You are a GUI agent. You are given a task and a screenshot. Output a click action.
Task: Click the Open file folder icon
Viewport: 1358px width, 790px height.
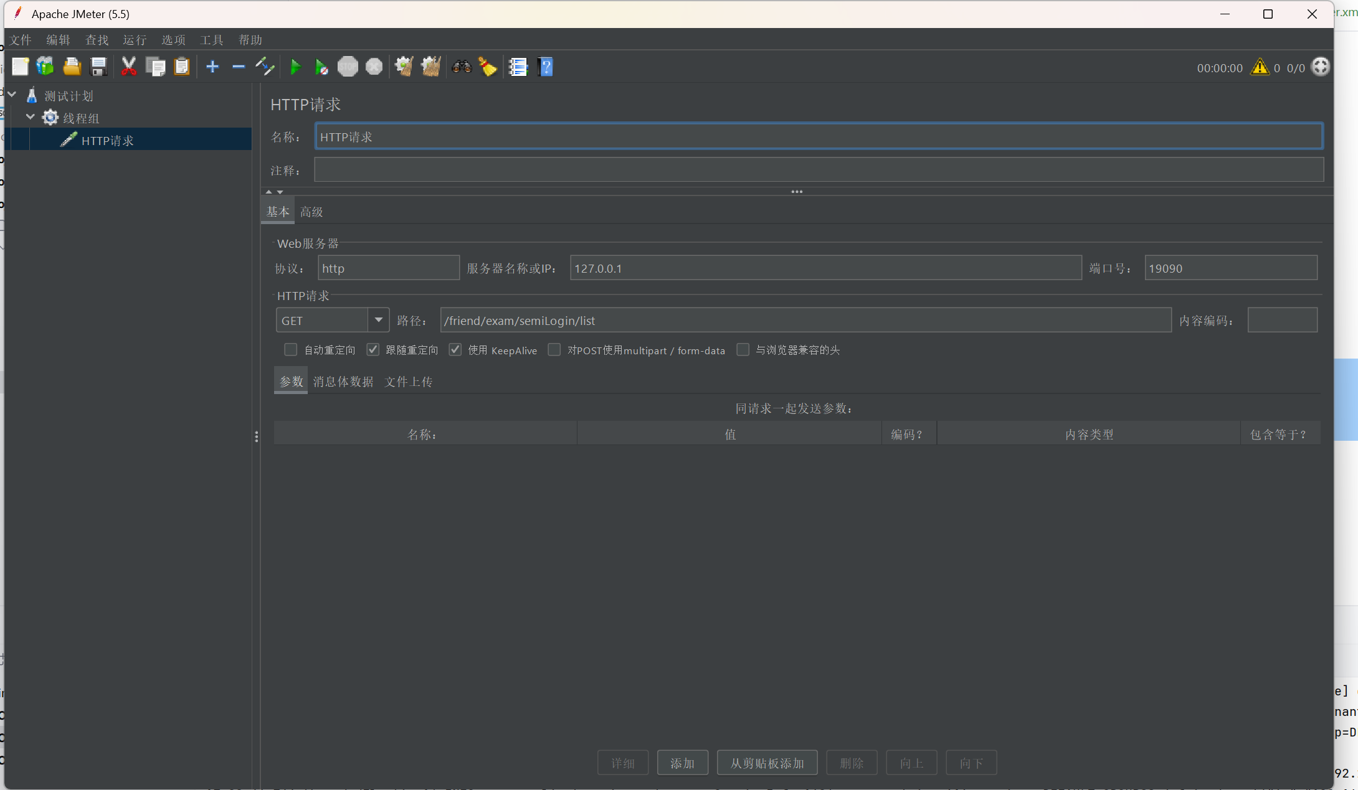point(72,67)
